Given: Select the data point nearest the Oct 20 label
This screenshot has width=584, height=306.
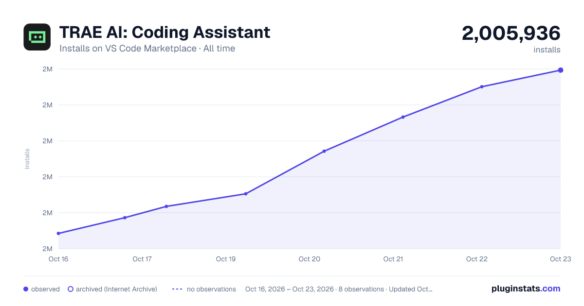Looking at the screenshot, I should coord(324,151).
